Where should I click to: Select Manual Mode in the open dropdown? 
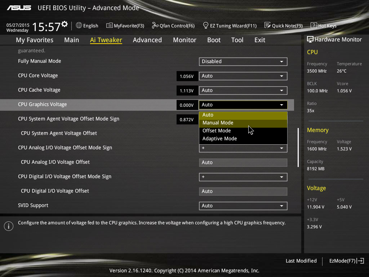point(218,123)
